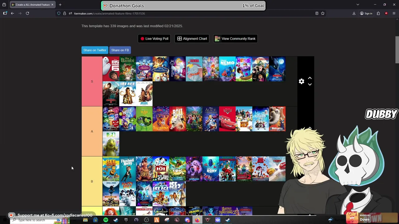View site security lock icon
Viewport: 399px width, 224px height.
tap(65, 13)
